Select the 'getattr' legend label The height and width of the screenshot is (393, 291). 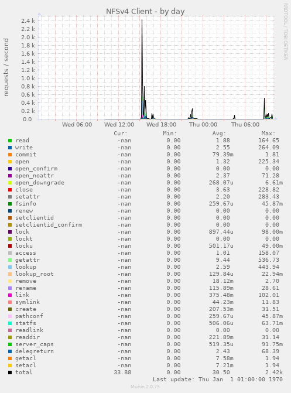[x=28, y=260]
